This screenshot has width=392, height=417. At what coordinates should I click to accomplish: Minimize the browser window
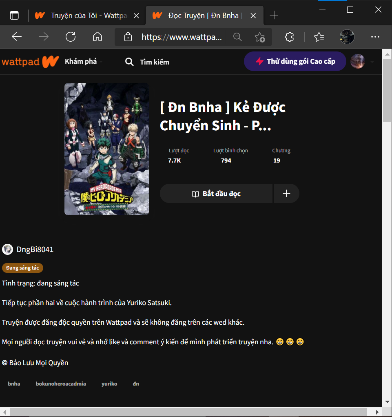pyautogui.click(x=322, y=10)
